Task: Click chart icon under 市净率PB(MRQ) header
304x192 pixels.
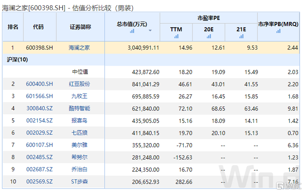Action: 278,31
